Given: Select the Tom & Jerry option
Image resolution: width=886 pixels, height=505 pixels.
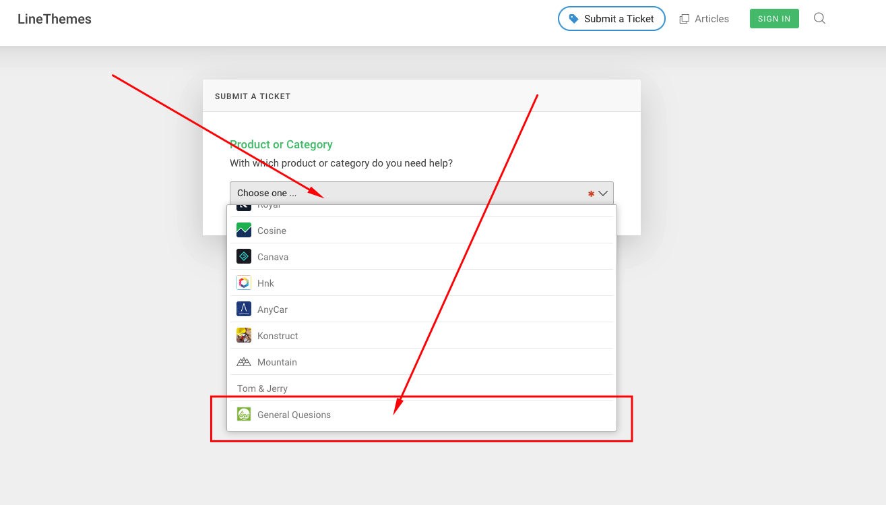Looking at the screenshot, I should pos(422,388).
